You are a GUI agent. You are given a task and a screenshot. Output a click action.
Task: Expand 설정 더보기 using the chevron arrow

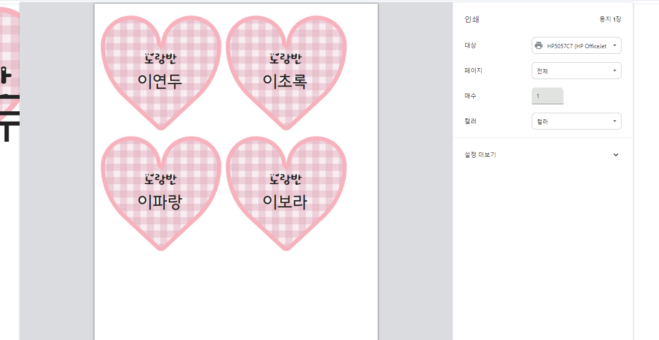click(x=615, y=155)
